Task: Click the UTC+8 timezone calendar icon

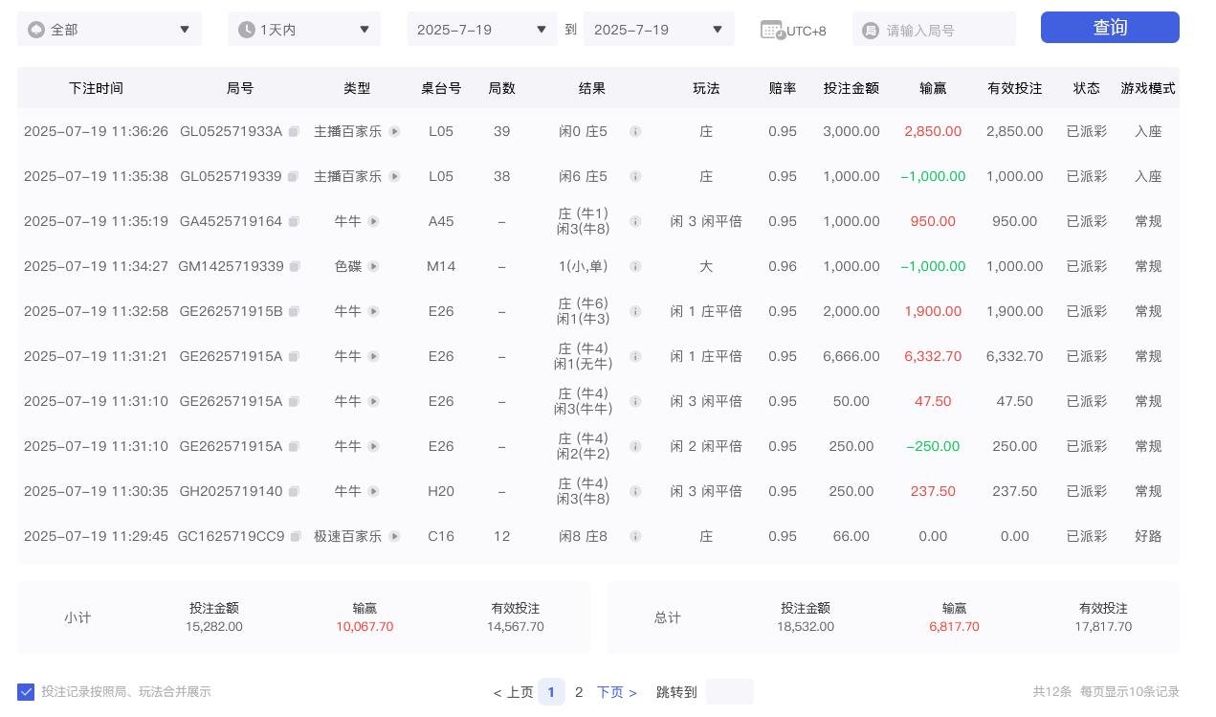Action: point(772,31)
